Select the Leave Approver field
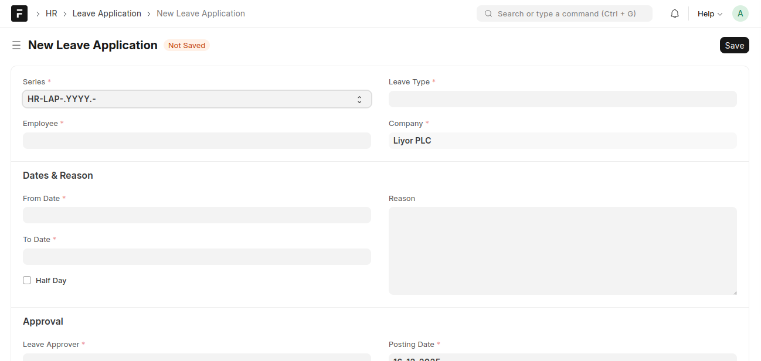The width and height of the screenshot is (761, 361). [x=196, y=358]
